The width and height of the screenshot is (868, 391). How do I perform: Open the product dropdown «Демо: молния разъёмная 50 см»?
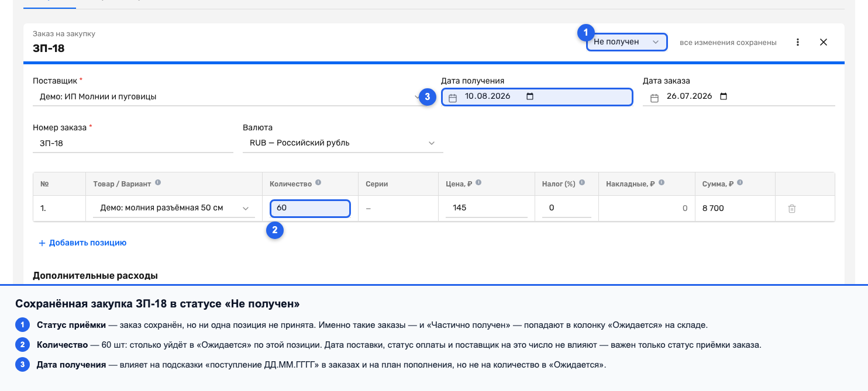174,208
